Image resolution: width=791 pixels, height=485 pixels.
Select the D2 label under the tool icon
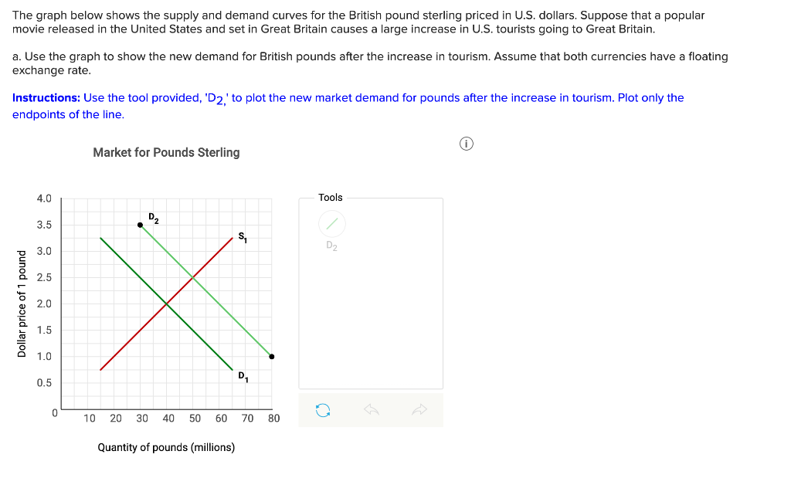(x=331, y=246)
